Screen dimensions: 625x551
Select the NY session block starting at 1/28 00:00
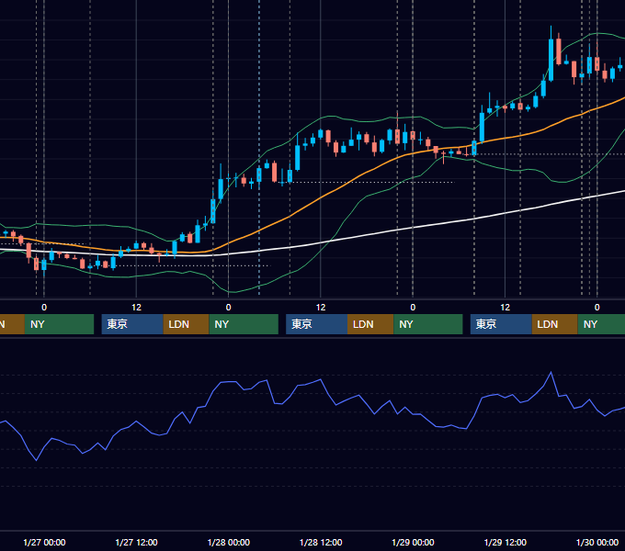(244, 324)
